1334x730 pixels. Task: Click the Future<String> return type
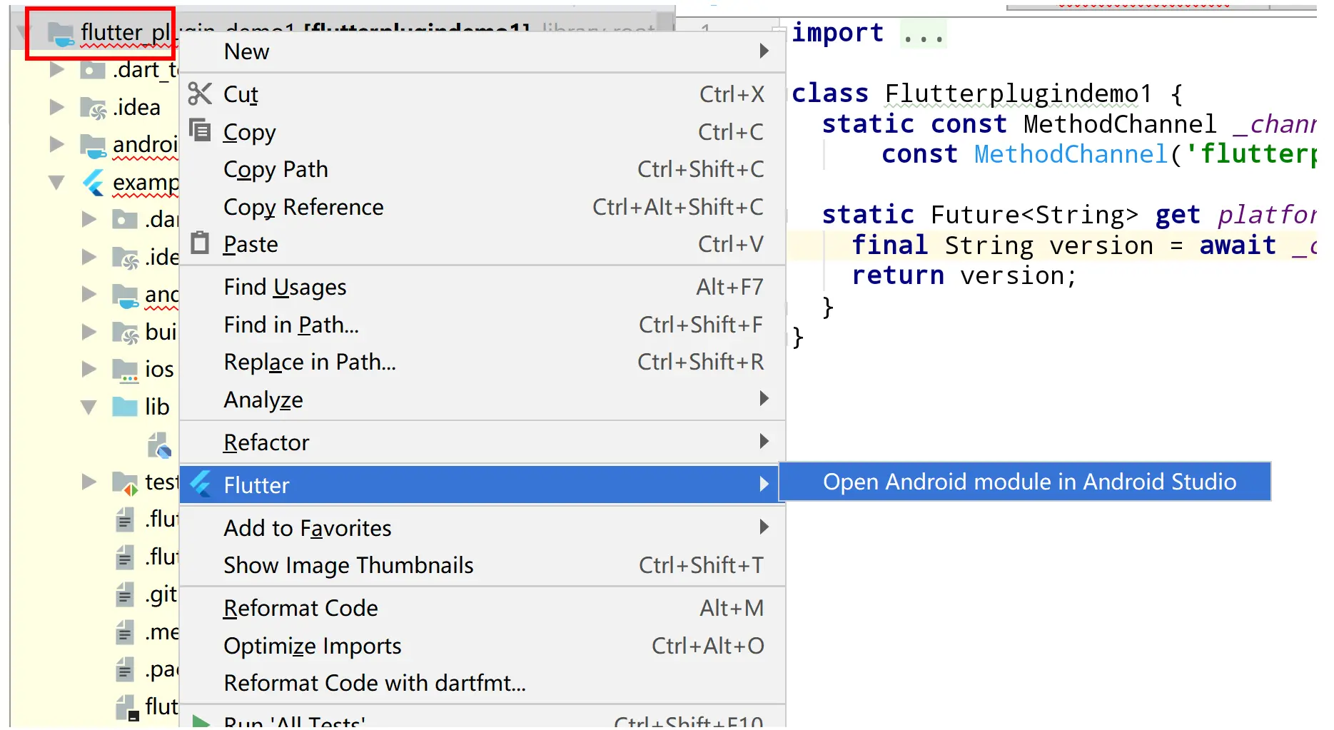tap(1034, 215)
